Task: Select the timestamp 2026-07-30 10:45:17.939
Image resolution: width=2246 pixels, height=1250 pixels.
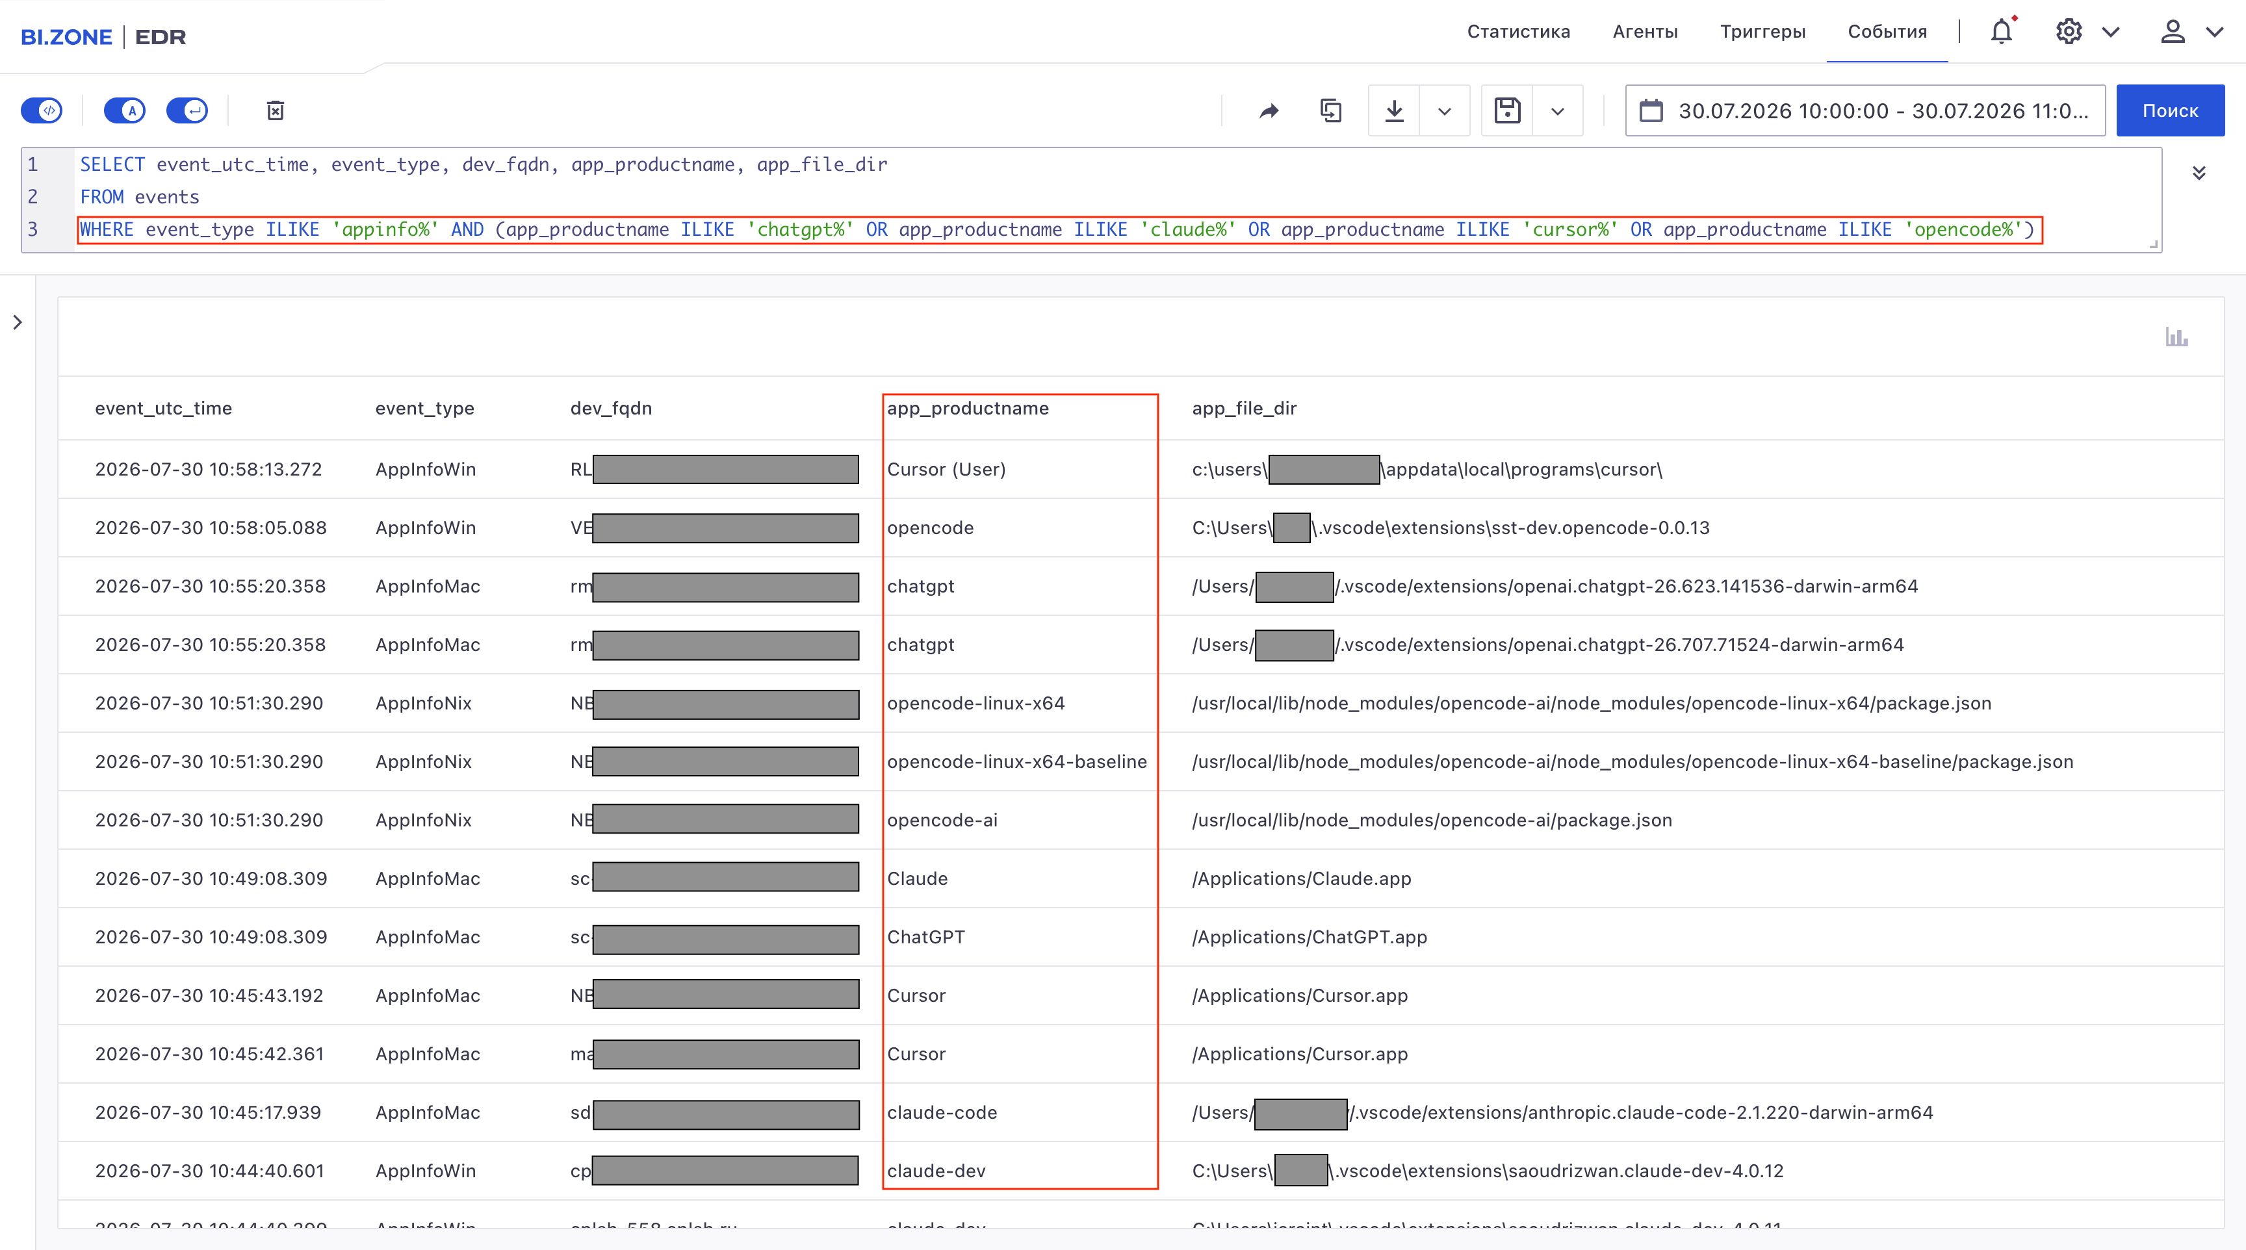Action: coord(209,1112)
